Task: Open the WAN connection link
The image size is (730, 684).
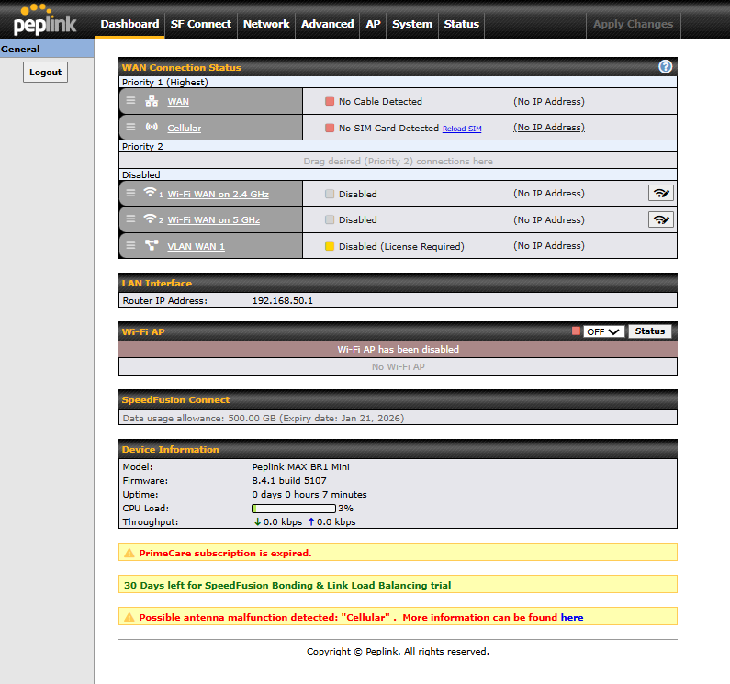Action: [x=178, y=102]
